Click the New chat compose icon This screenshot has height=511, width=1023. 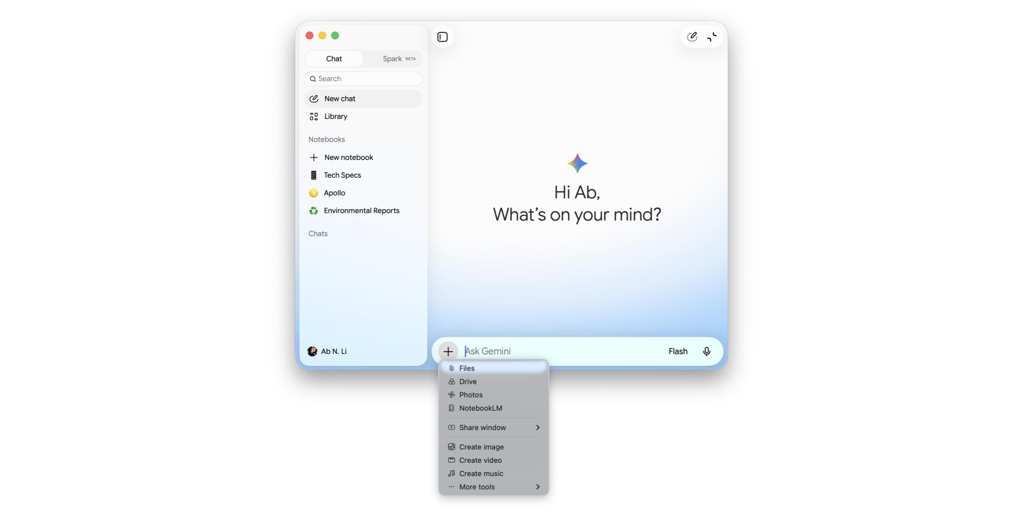314,99
